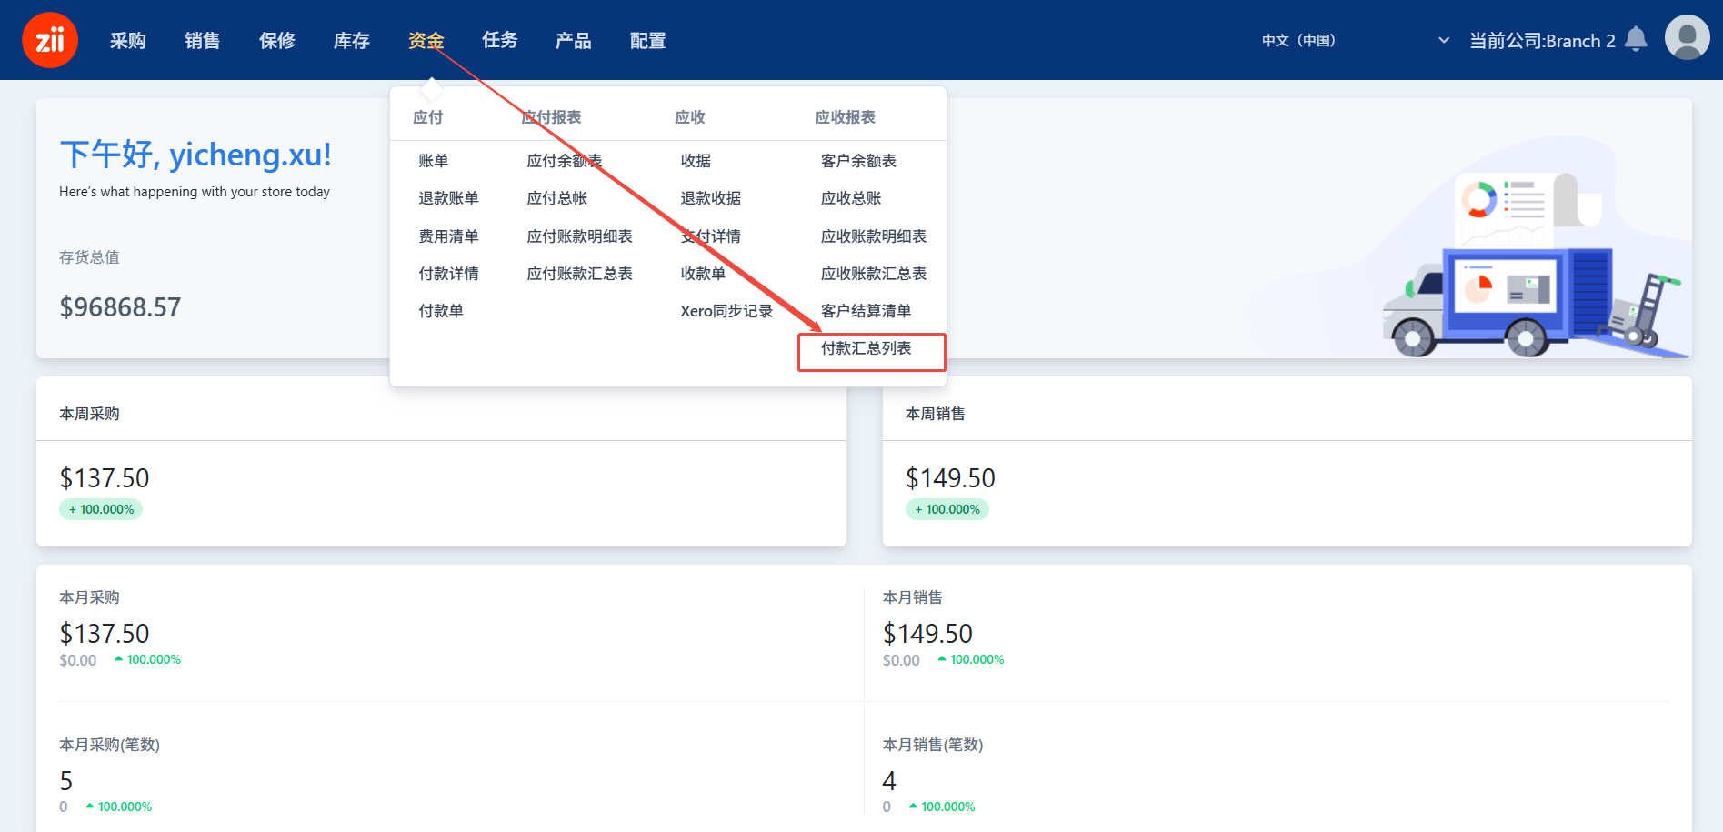The image size is (1723, 832).
Task: Open the 任务 menu
Action: click(500, 40)
